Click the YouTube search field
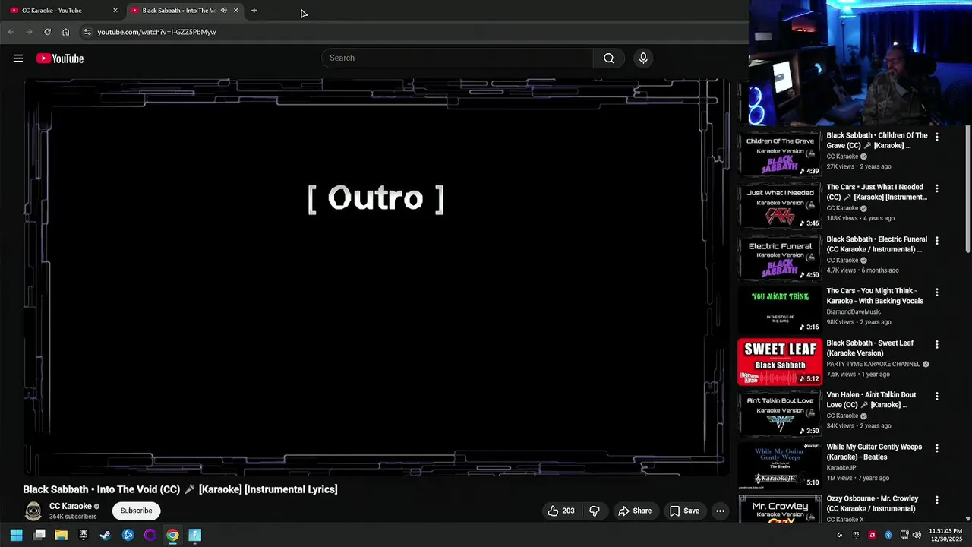 (458, 58)
